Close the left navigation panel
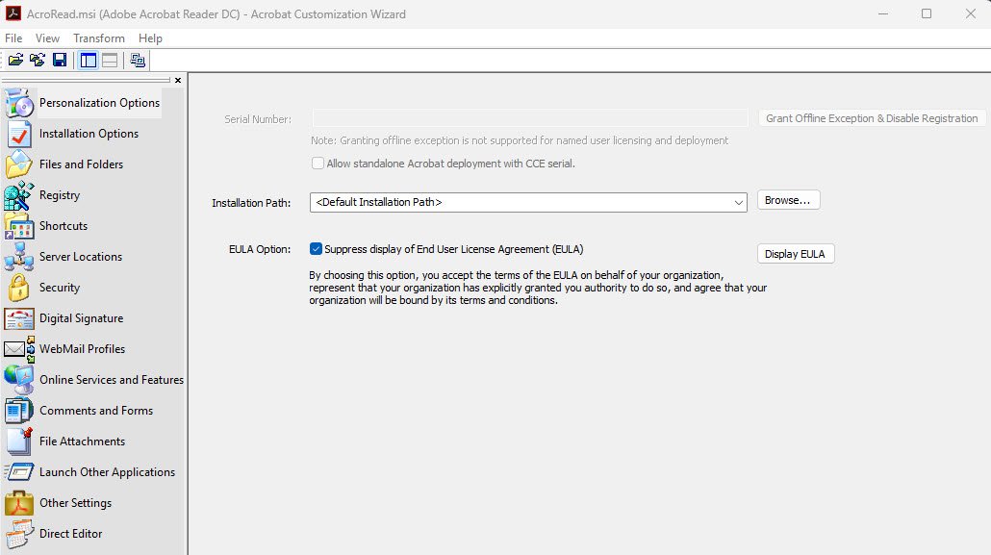 178,81
